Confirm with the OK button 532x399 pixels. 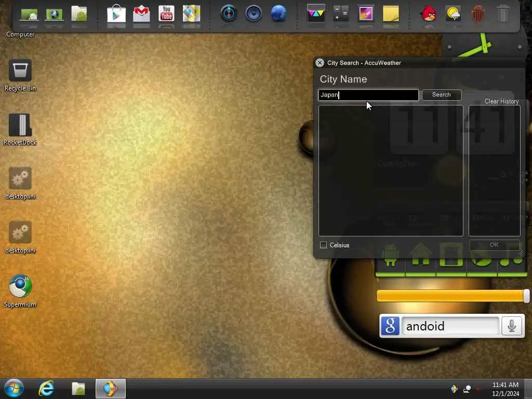pyautogui.click(x=495, y=245)
